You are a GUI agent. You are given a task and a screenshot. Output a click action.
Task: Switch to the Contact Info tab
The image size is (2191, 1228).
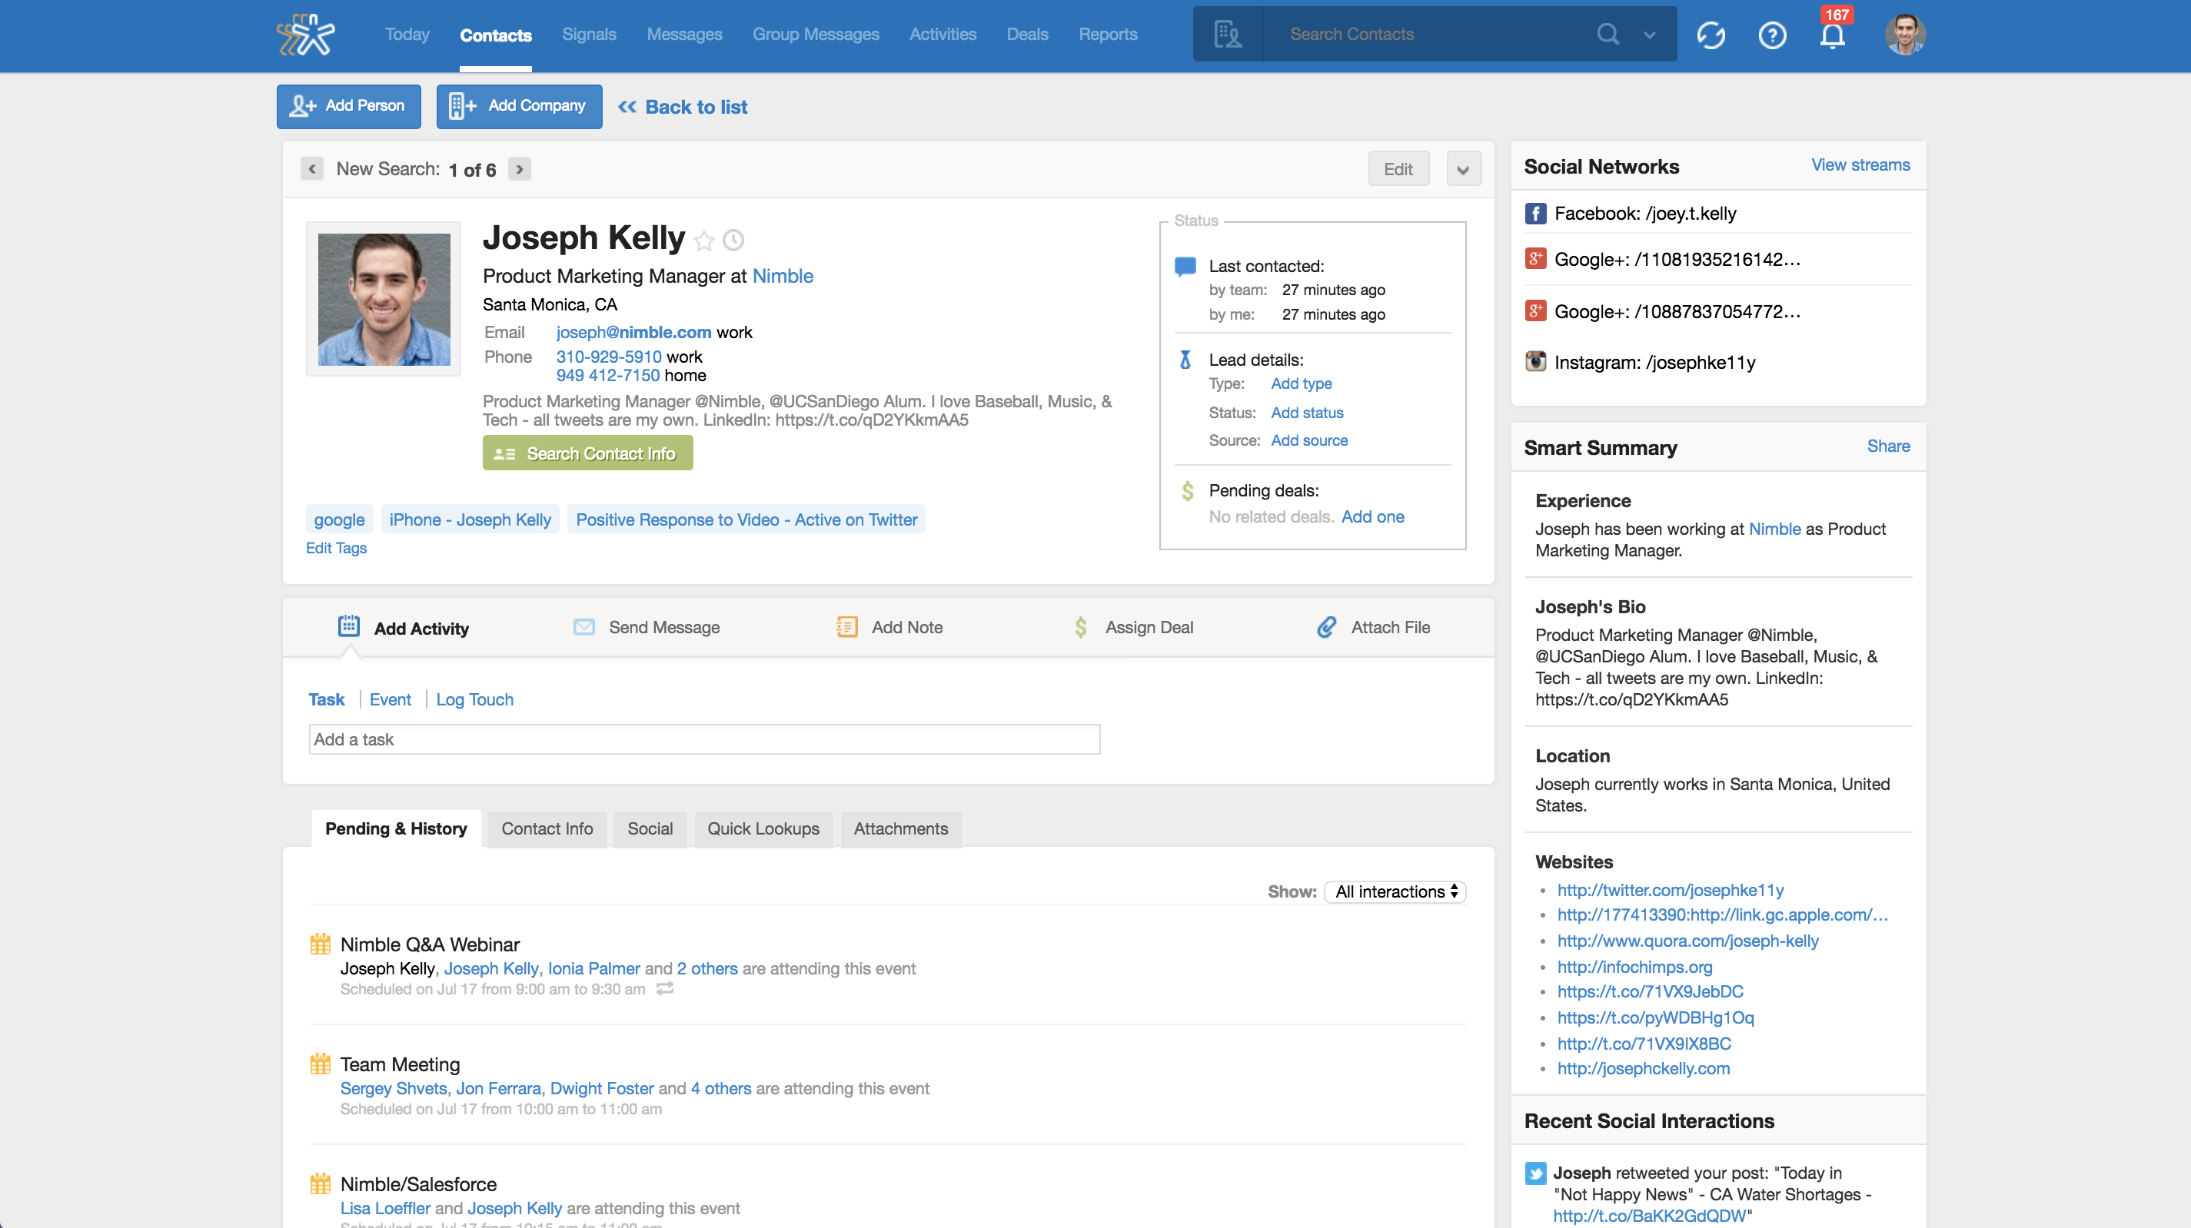pos(547,828)
